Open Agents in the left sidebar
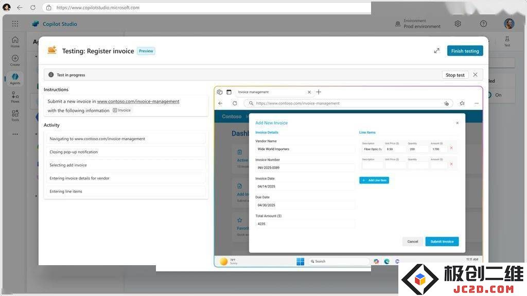The width and height of the screenshot is (527, 296). coord(15,79)
